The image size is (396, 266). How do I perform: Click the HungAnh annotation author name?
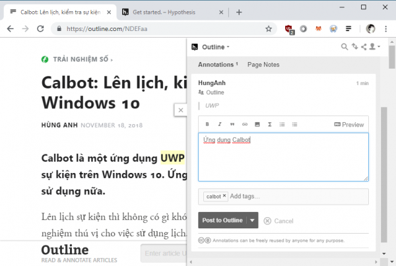(212, 83)
